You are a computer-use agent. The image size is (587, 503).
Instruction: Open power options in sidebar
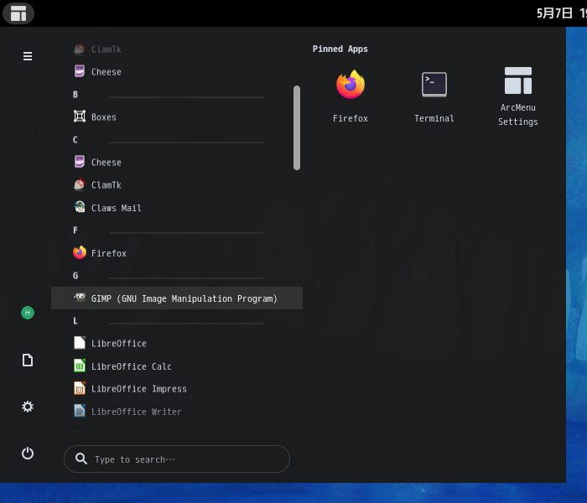(28, 454)
